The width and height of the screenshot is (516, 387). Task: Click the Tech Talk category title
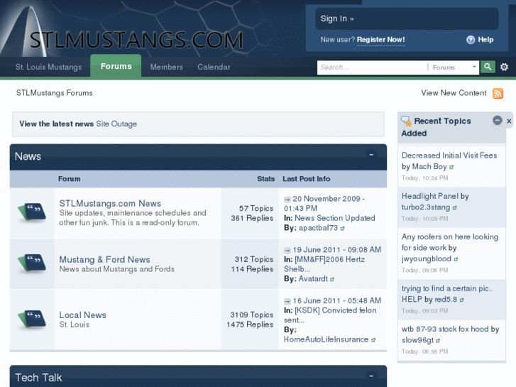point(38,378)
